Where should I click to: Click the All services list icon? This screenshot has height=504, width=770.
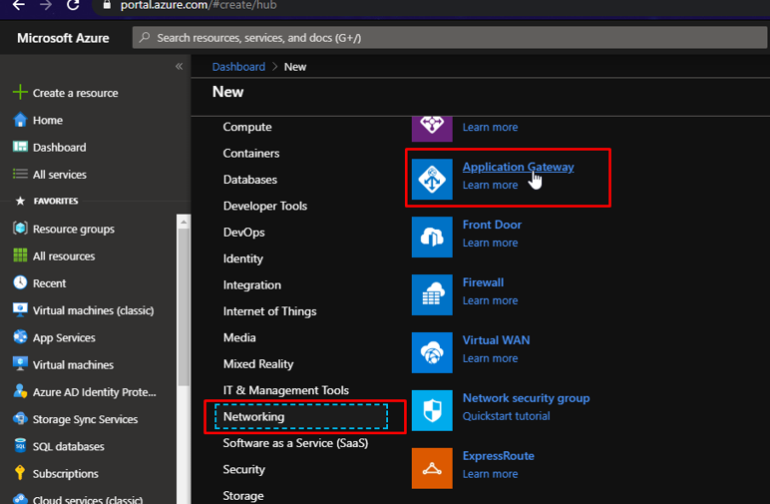(x=20, y=174)
